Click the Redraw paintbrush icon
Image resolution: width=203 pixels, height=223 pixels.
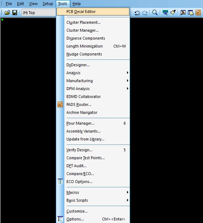(173, 13)
